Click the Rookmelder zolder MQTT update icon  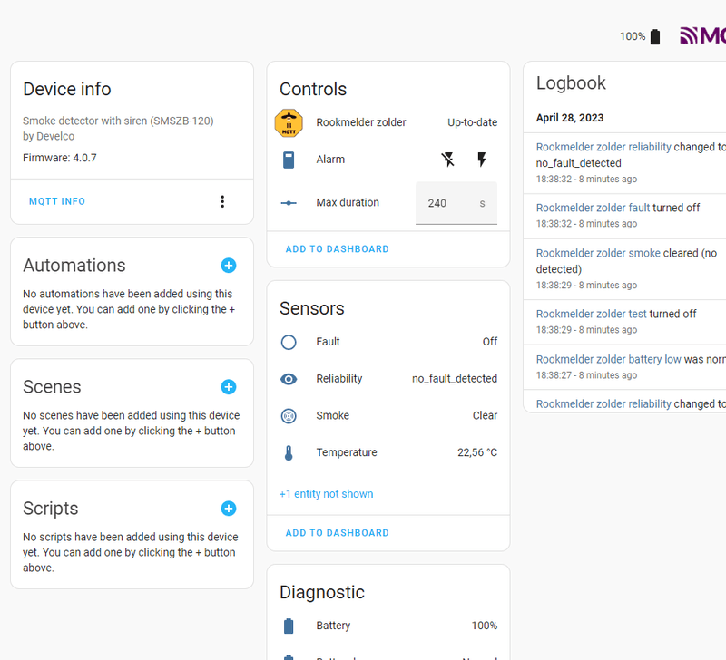coord(289,122)
